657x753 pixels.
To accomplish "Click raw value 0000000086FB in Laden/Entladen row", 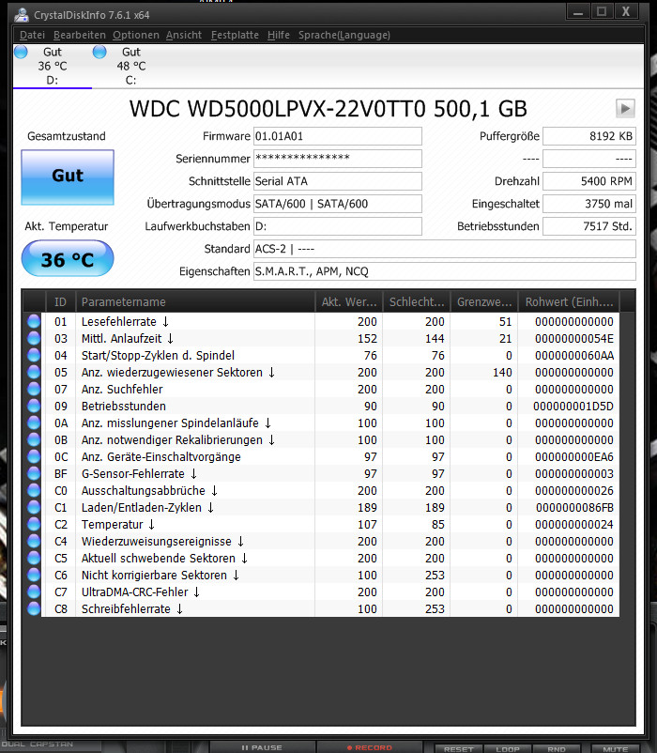I will 574,508.
